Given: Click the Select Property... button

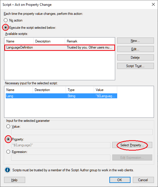Looking at the screenshot, I should (x=132, y=145).
